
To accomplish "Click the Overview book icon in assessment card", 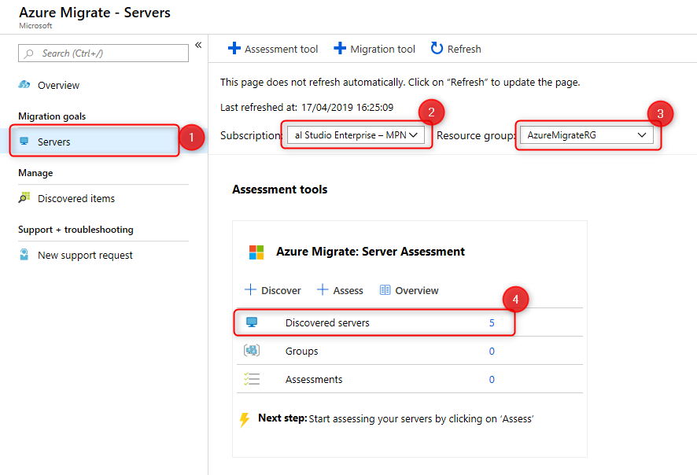I will pyautogui.click(x=385, y=290).
